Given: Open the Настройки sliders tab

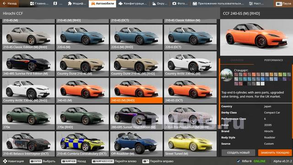Looking at the screenshot, I should click(256, 4).
